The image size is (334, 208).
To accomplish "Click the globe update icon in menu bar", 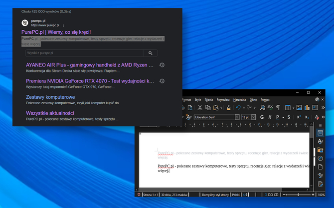I will 317,99.
